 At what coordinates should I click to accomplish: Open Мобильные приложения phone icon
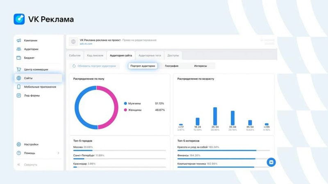(18, 87)
